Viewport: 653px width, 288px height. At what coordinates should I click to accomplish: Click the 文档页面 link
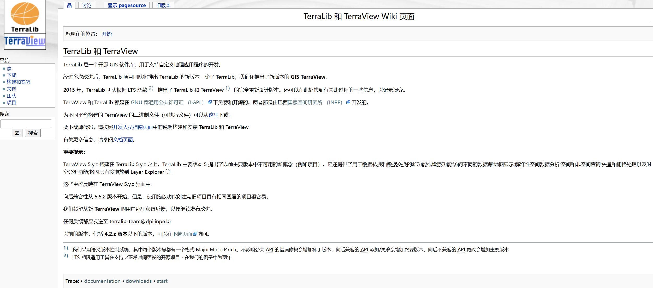(x=123, y=140)
